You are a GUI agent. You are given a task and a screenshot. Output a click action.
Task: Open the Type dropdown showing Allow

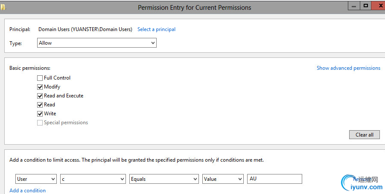[97, 43]
